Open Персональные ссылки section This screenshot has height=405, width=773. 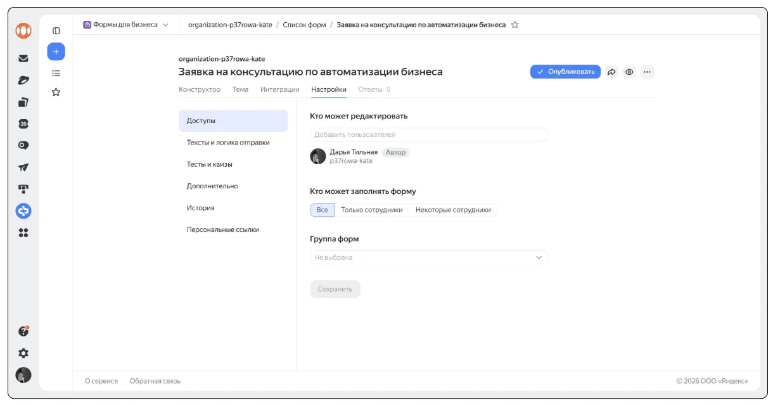233,230
